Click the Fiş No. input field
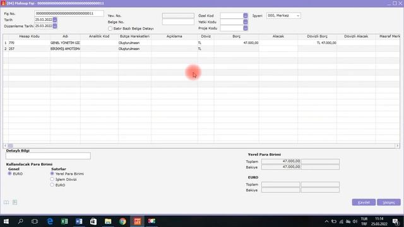Viewport: 404px width, 227px height. [x=69, y=13]
